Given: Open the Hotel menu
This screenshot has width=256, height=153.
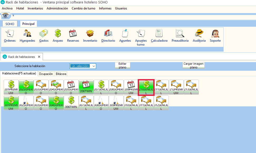Looking at the screenshot, I should pyautogui.click(x=20, y=8).
